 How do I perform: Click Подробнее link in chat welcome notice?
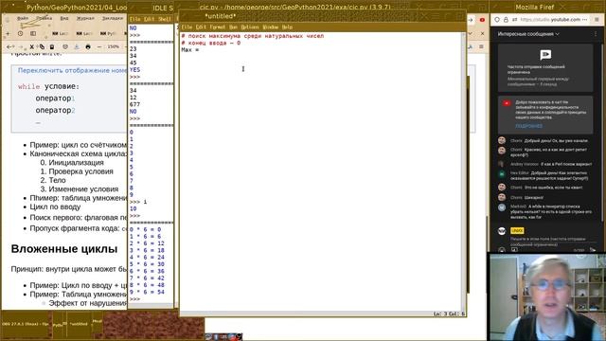(x=528, y=126)
